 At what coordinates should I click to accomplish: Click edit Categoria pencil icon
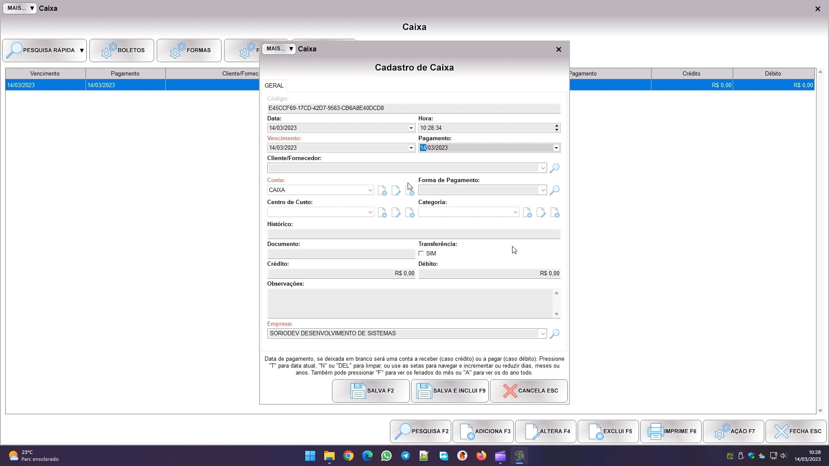pyautogui.click(x=541, y=212)
